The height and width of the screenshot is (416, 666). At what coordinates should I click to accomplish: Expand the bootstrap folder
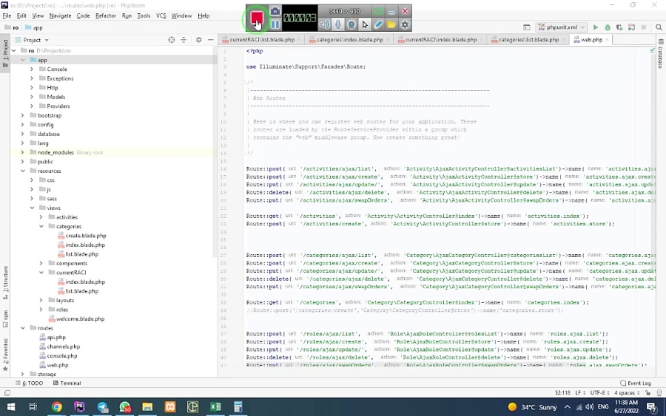tap(23, 115)
